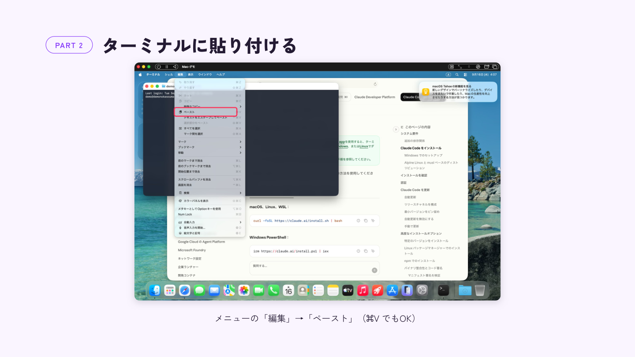Click the VM power button in title bar
The image size is (635, 357).
pos(158,67)
